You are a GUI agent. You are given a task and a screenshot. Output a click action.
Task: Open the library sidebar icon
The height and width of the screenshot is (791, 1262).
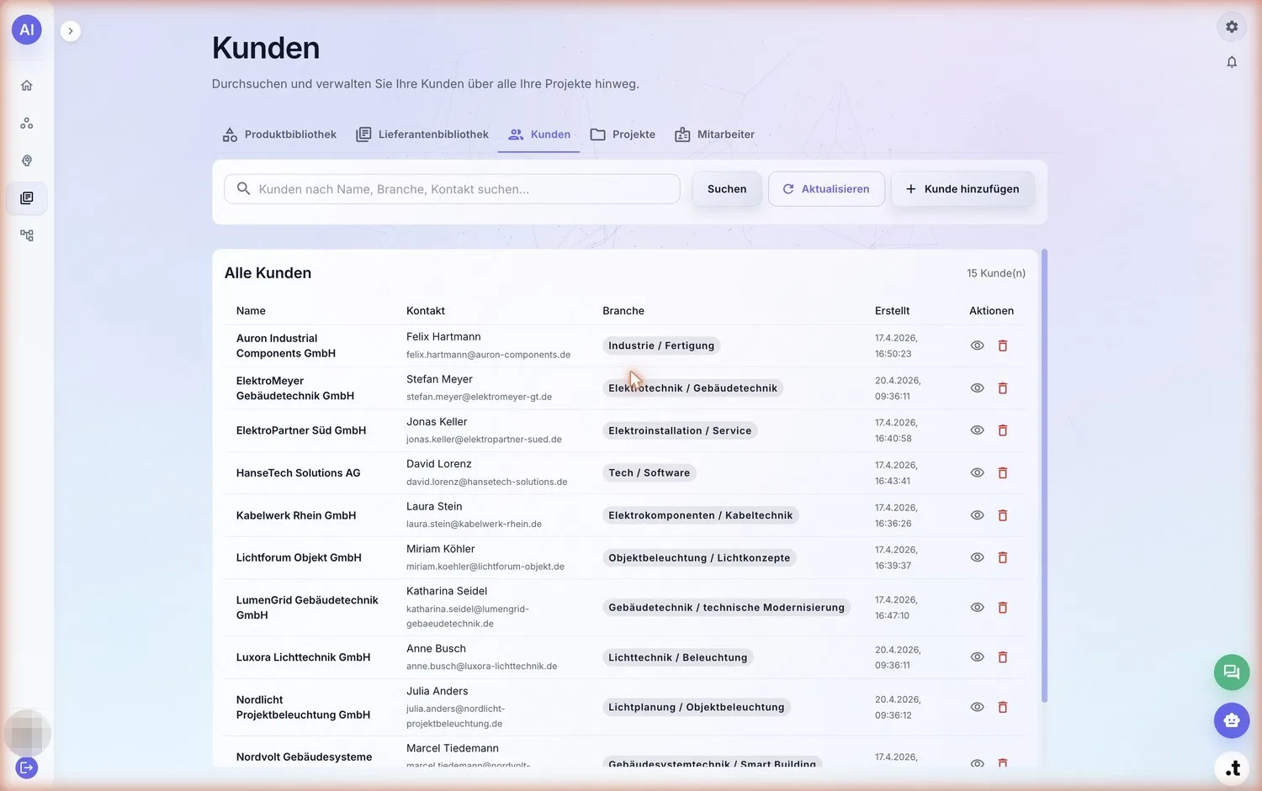pyautogui.click(x=27, y=198)
